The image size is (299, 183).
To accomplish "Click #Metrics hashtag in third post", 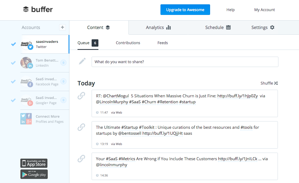I will (x=127, y=159).
